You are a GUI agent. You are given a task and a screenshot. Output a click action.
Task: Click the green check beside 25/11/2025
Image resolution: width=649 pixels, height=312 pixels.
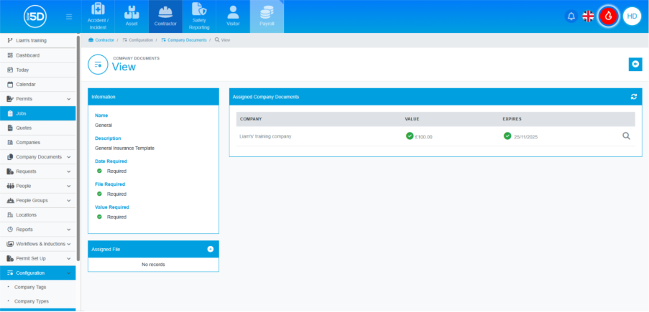coord(507,136)
